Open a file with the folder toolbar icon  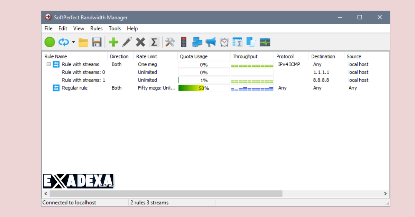[x=83, y=42]
